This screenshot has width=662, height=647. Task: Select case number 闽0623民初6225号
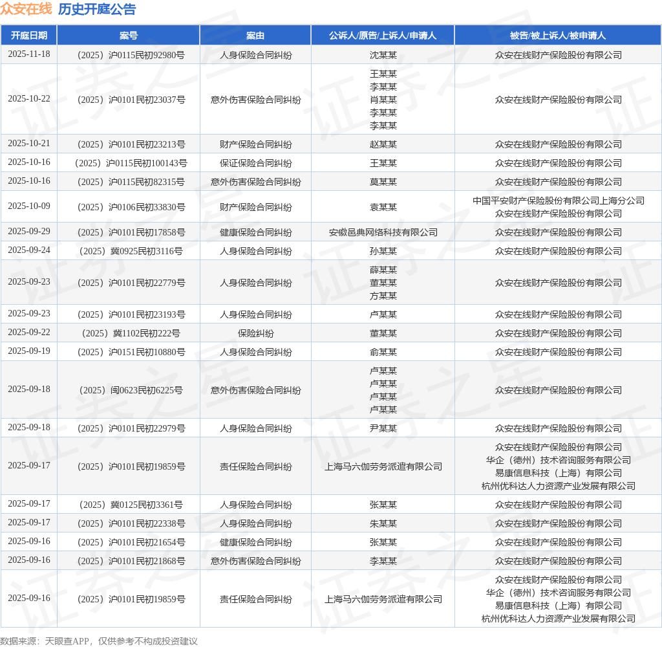(x=131, y=390)
